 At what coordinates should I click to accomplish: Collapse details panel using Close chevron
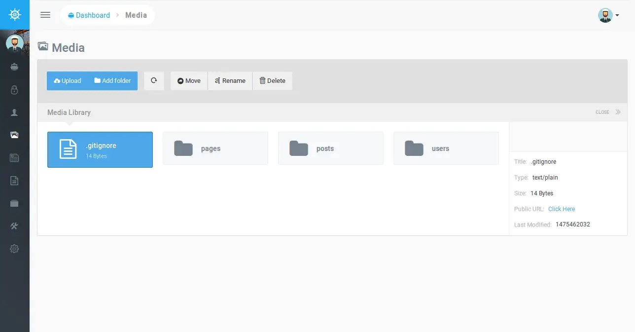(618, 112)
